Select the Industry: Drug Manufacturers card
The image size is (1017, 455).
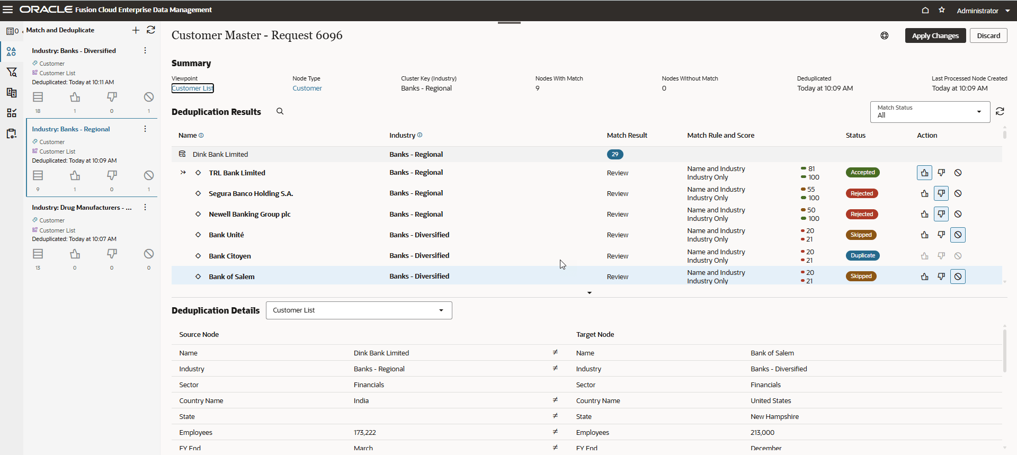coord(92,236)
